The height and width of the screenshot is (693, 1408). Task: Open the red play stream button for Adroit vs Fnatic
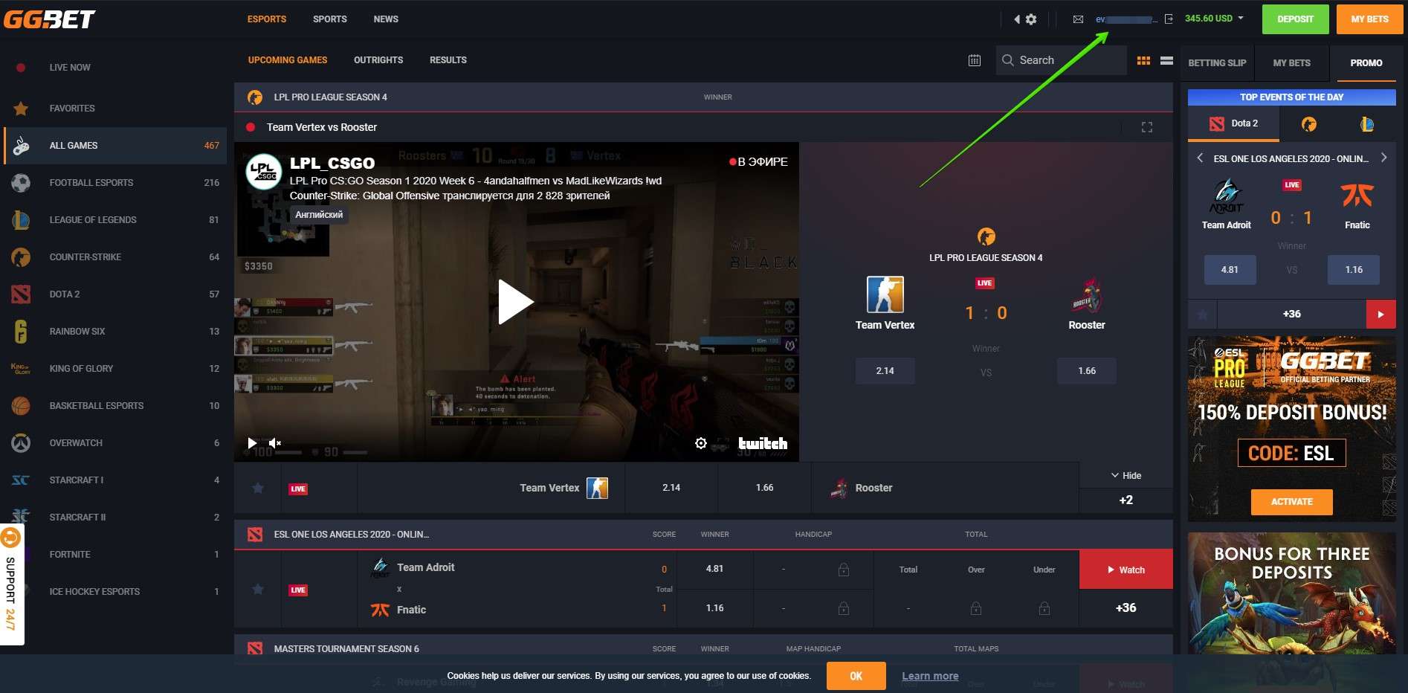click(x=1381, y=315)
